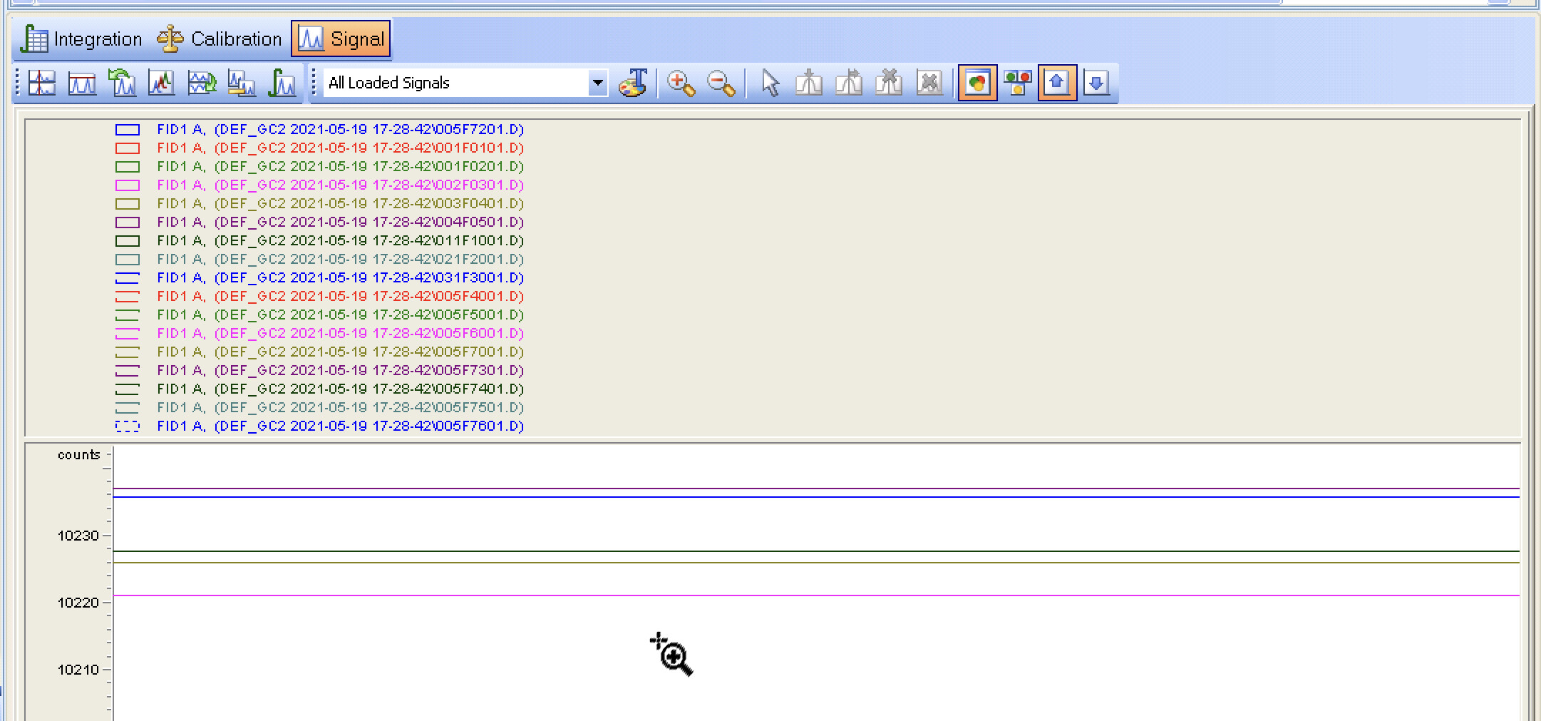Select legend entry ending 031F3001.D
The image size is (1541, 721).
coord(340,278)
